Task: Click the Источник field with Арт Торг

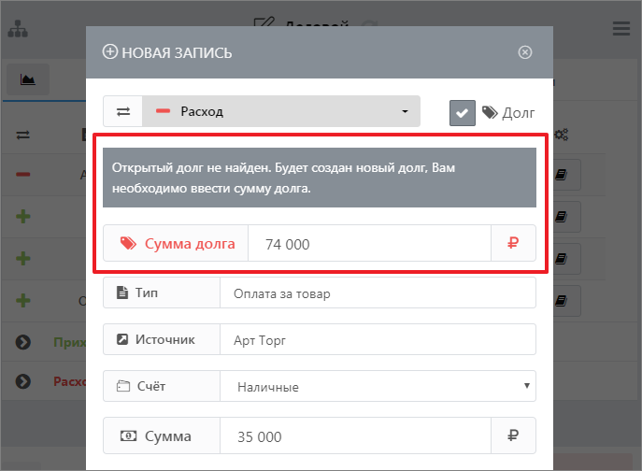Action: pyautogui.click(x=377, y=340)
